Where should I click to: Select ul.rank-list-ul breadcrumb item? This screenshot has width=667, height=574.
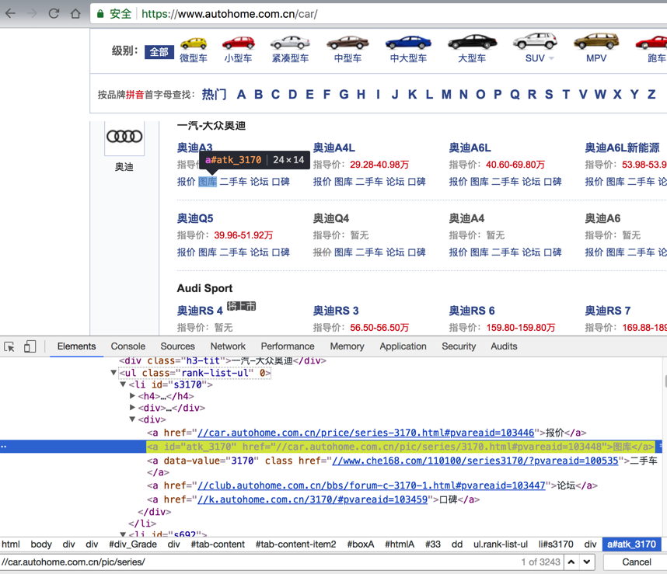[x=501, y=544]
